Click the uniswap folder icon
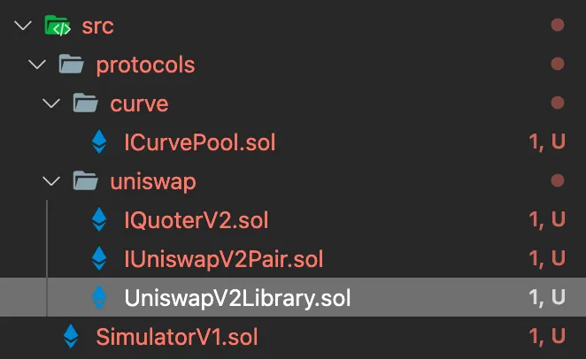 86,181
